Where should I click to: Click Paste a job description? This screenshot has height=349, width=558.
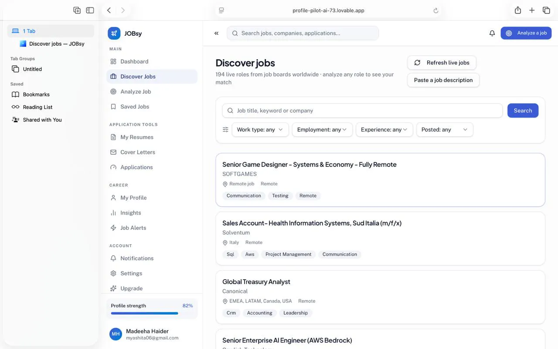(443, 80)
